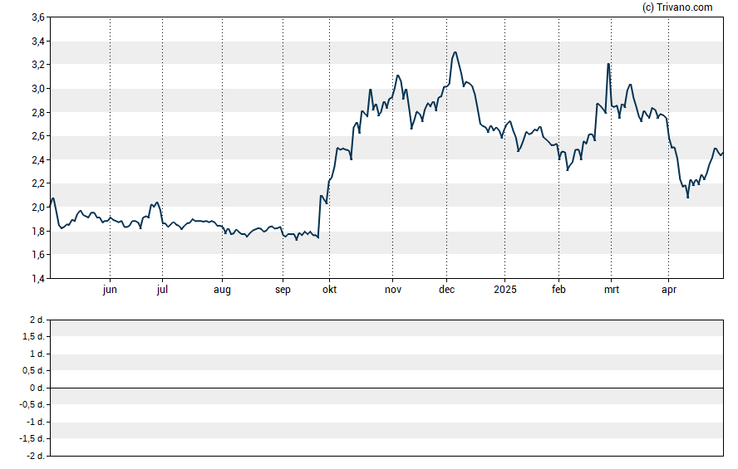Image resolution: width=738 pixels, height=469 pixels.
Task: Click the '2,2' price axis label
Action: click(x=38, y=183)
